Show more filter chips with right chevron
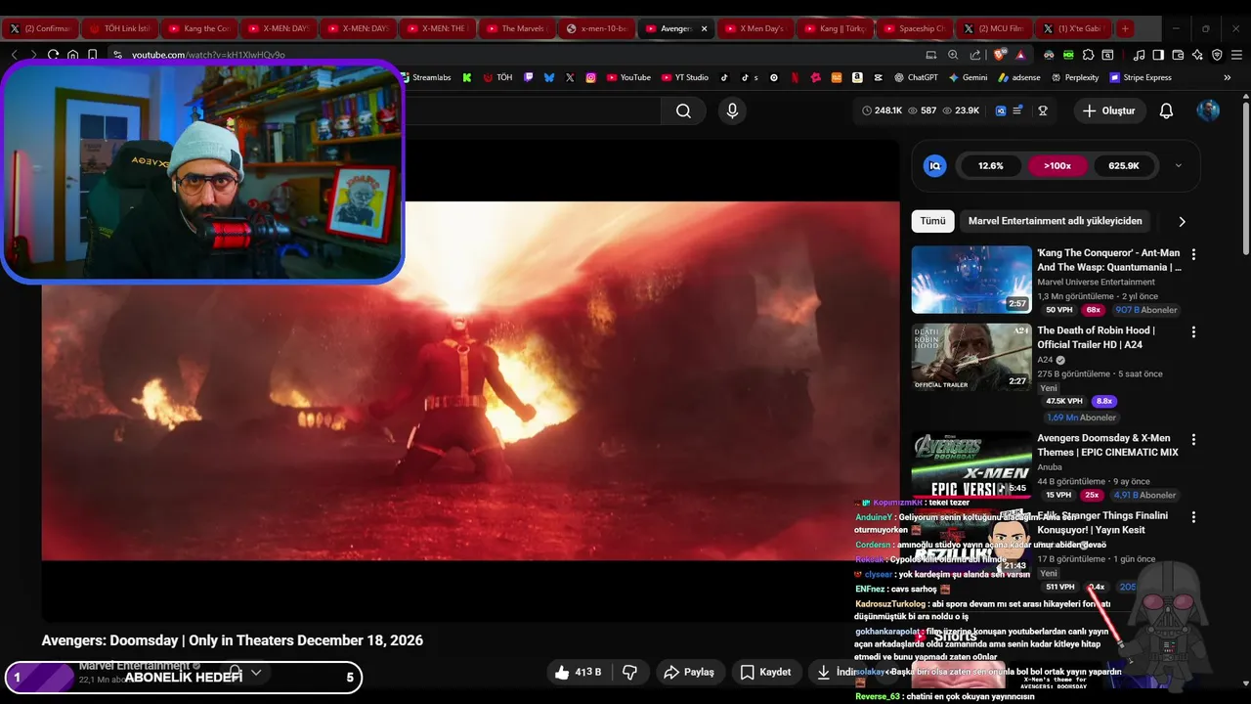Image resolution: width=1251 pixels, height=704 pixels. point(1182,221)
